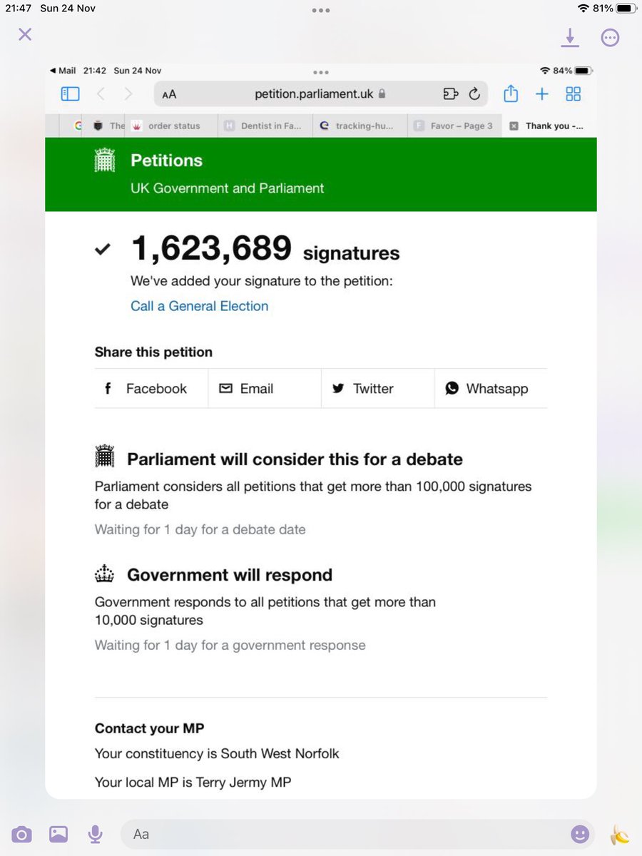
Task: Tap the download arrow icon
Action: click(x=569, y=37)
